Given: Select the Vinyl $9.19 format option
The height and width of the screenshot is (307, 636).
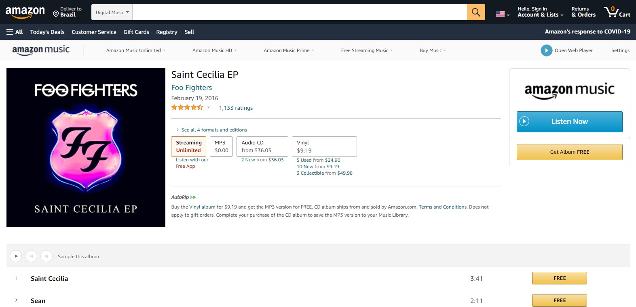Looking at the screenshot, I should click(324, 146).
